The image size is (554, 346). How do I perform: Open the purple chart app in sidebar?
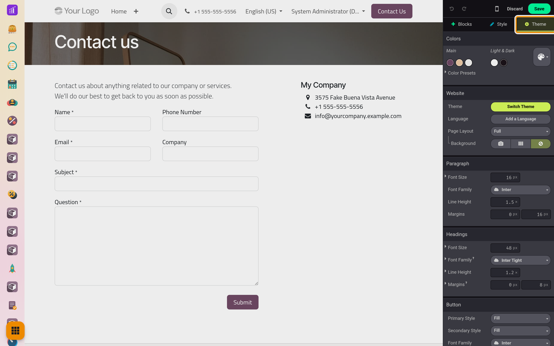(x=12, y=10)
